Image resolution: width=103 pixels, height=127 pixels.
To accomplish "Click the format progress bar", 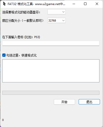I will pos(51,93).
